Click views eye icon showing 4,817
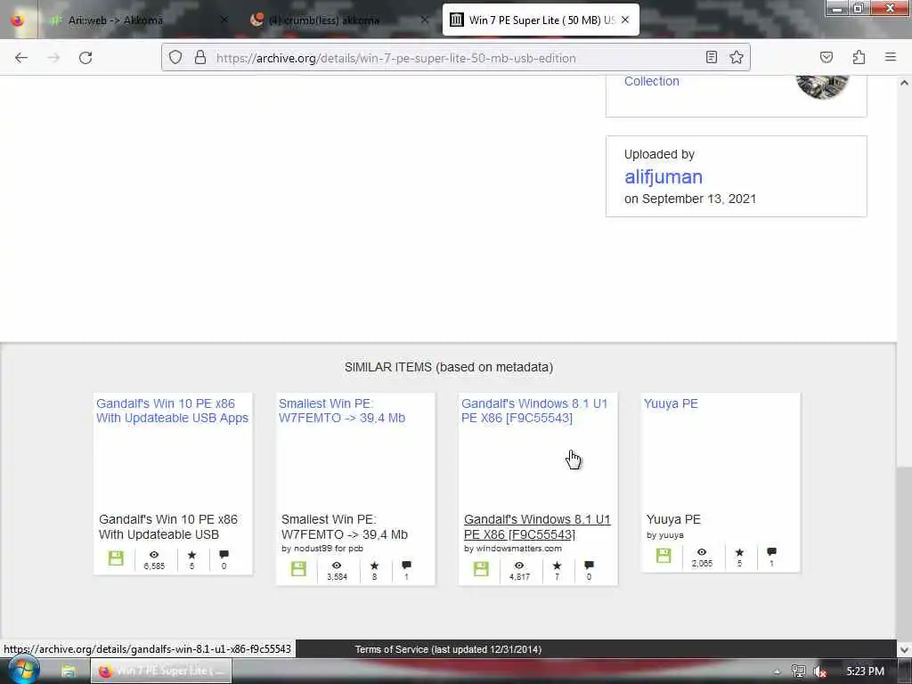This screenshot has width=912, height=684. (x=519, y=566)
